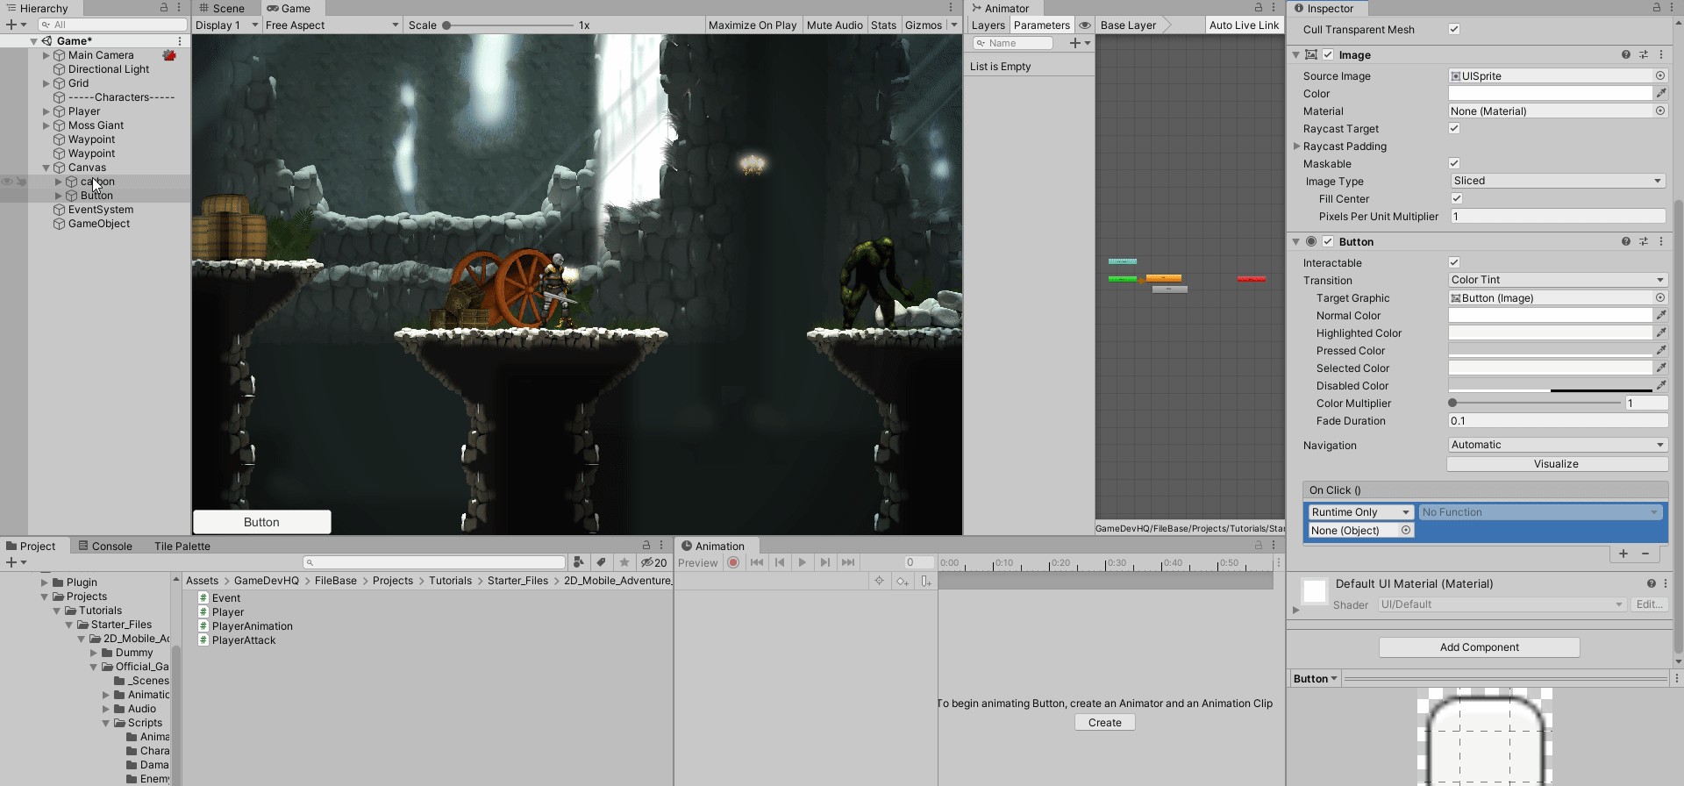This screenshot has width=1684, height=786.
Task: Open the No Function dropdown
Action: (x=1540, y=512)
